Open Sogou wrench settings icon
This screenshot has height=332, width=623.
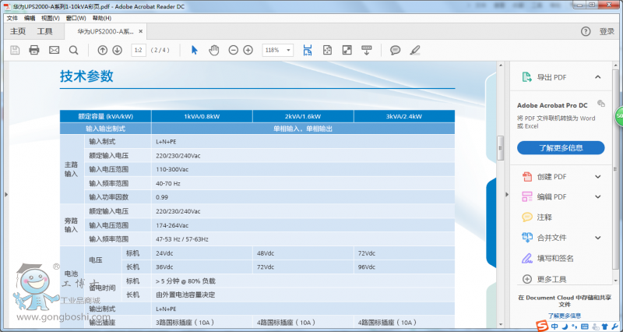pos(616,327)
